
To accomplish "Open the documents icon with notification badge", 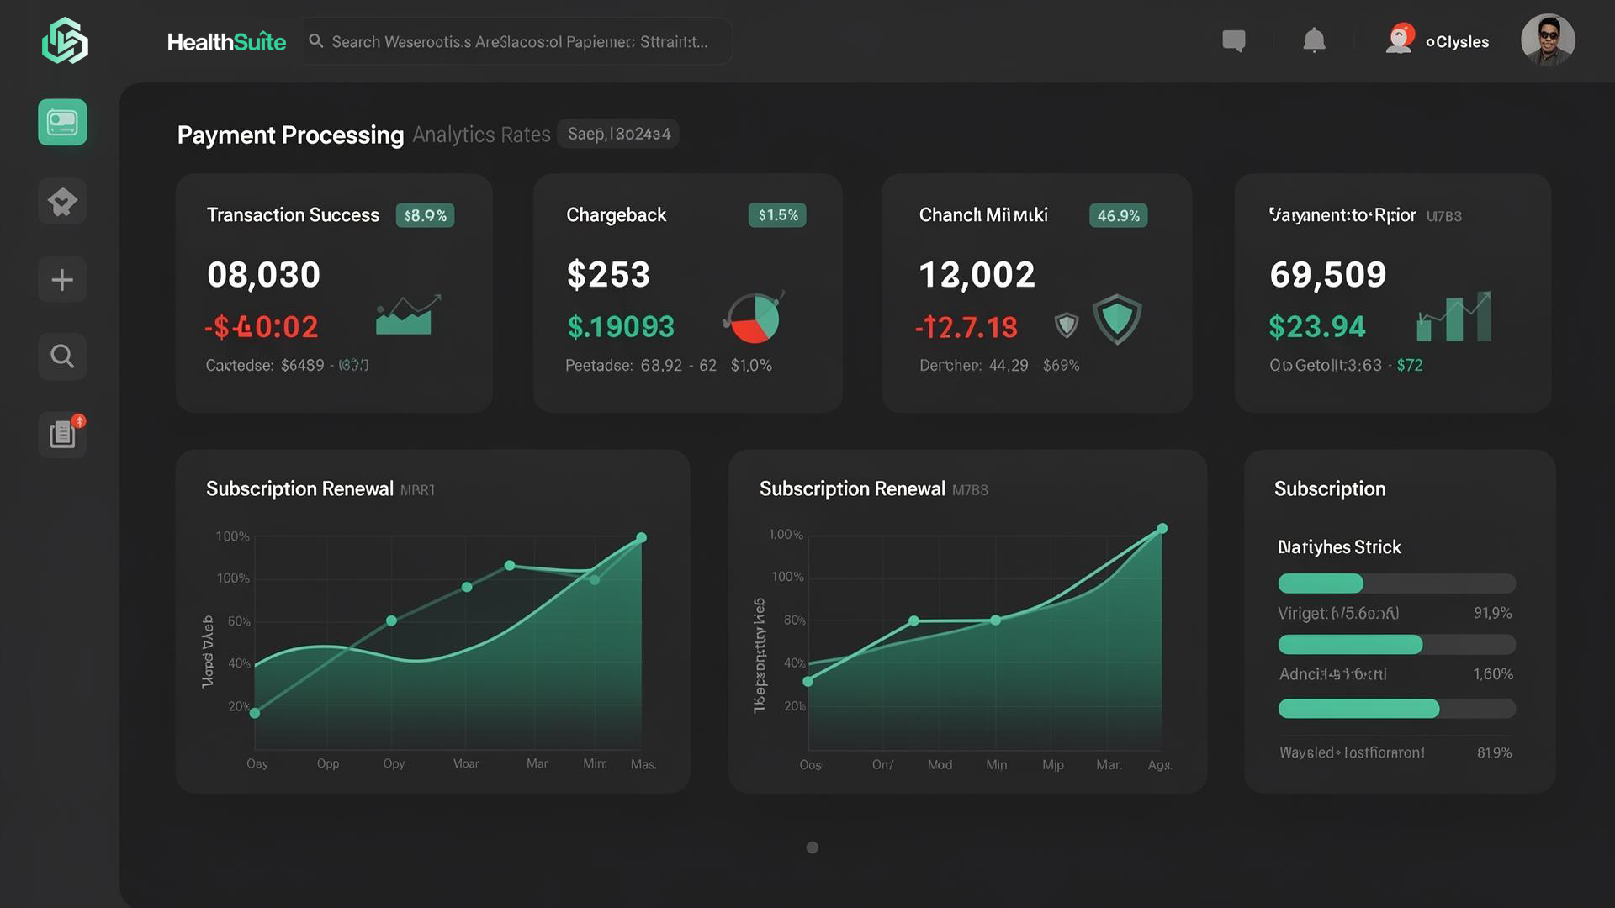I will 62,434.
